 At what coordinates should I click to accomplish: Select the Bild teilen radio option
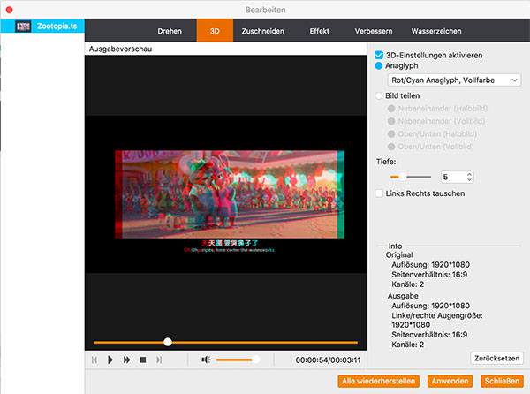click(379, 95)
